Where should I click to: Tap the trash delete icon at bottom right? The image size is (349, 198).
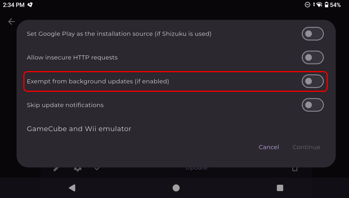(x=295, y=168)
